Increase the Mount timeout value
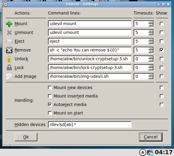The width and height of the screenshot is (174, 156). pos(151,22)
